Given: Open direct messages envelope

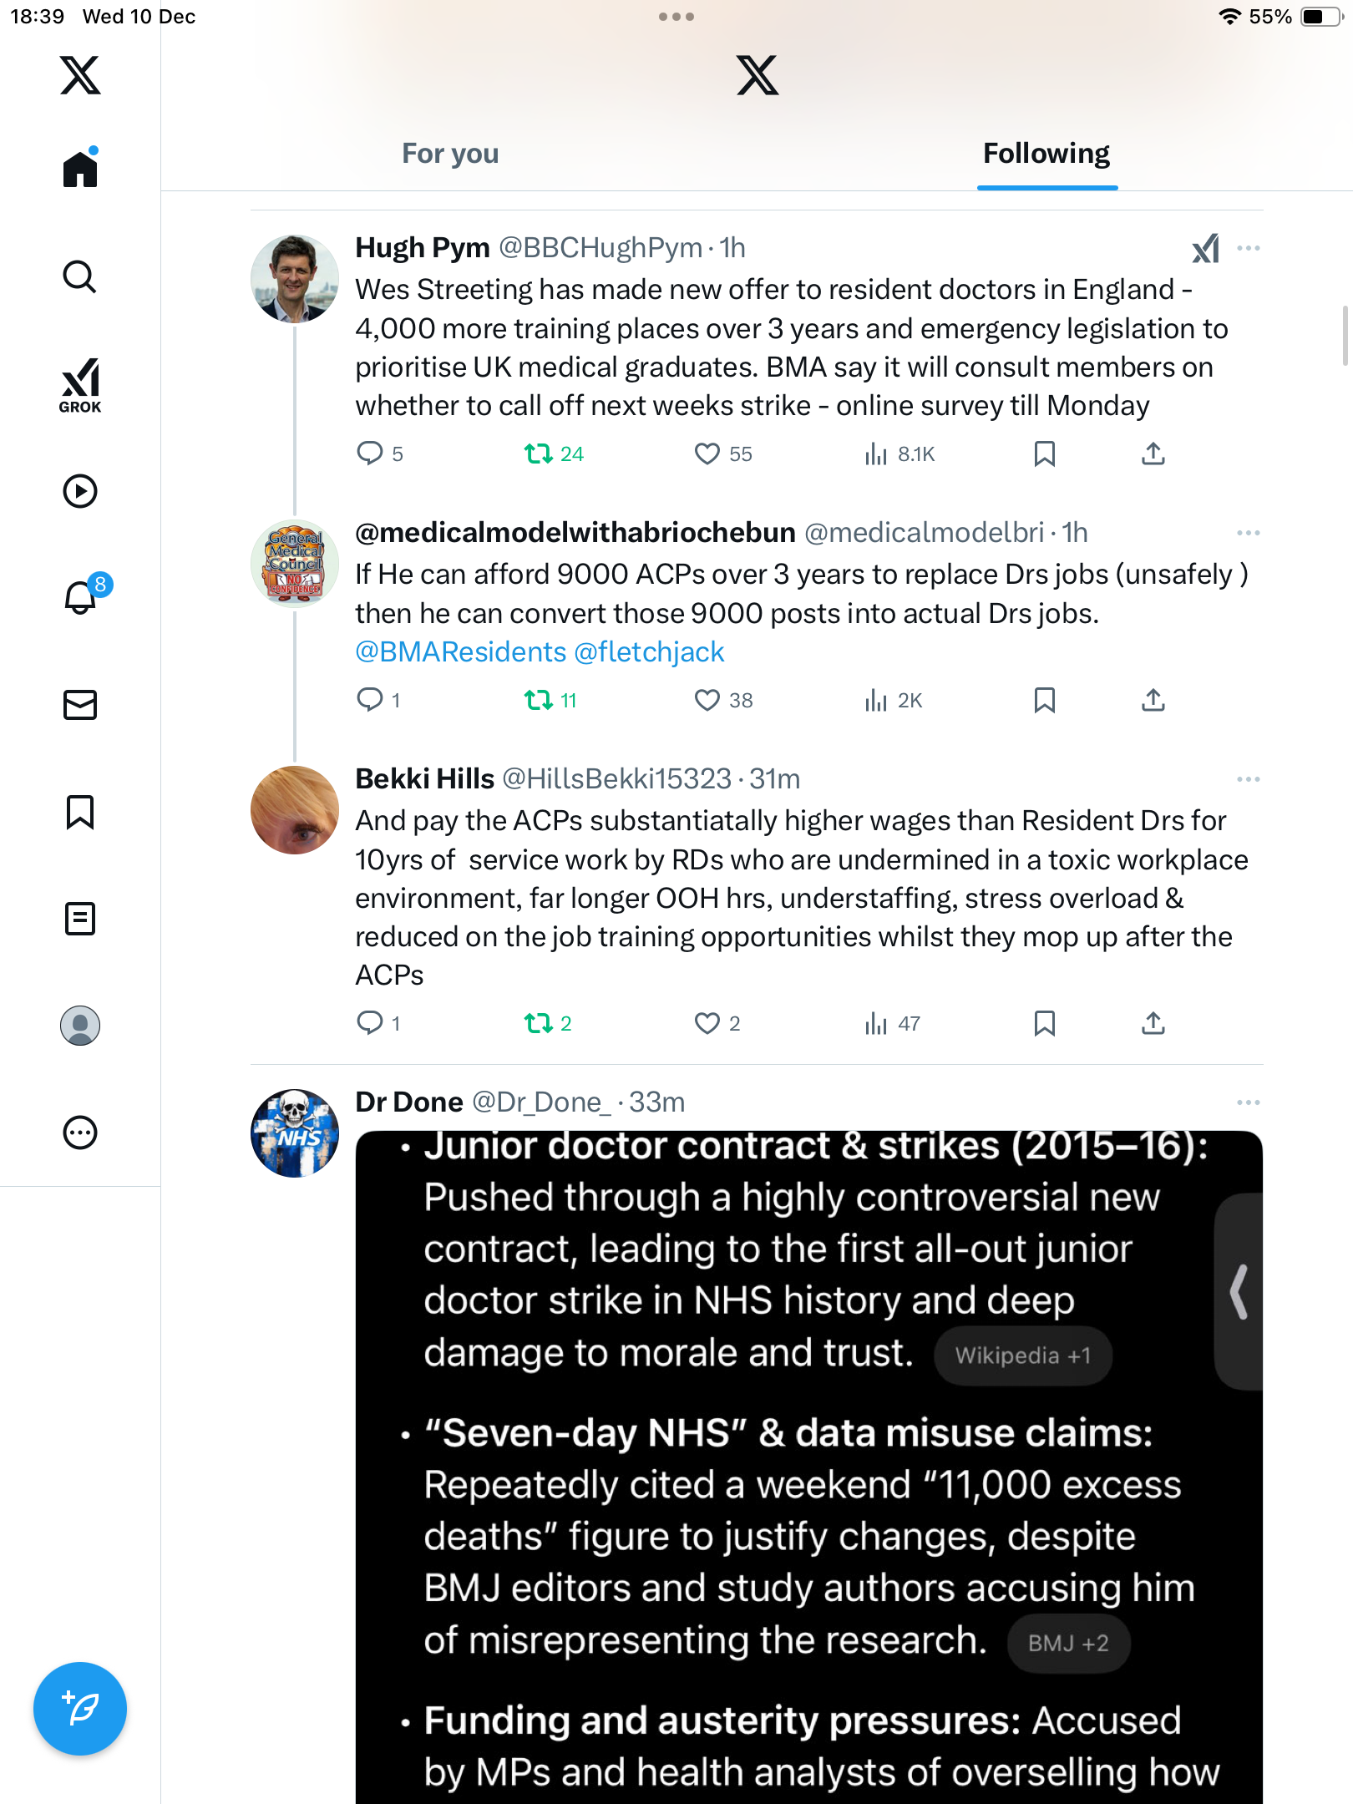Looking at the screenshot, I should click(x=80, y=705).
